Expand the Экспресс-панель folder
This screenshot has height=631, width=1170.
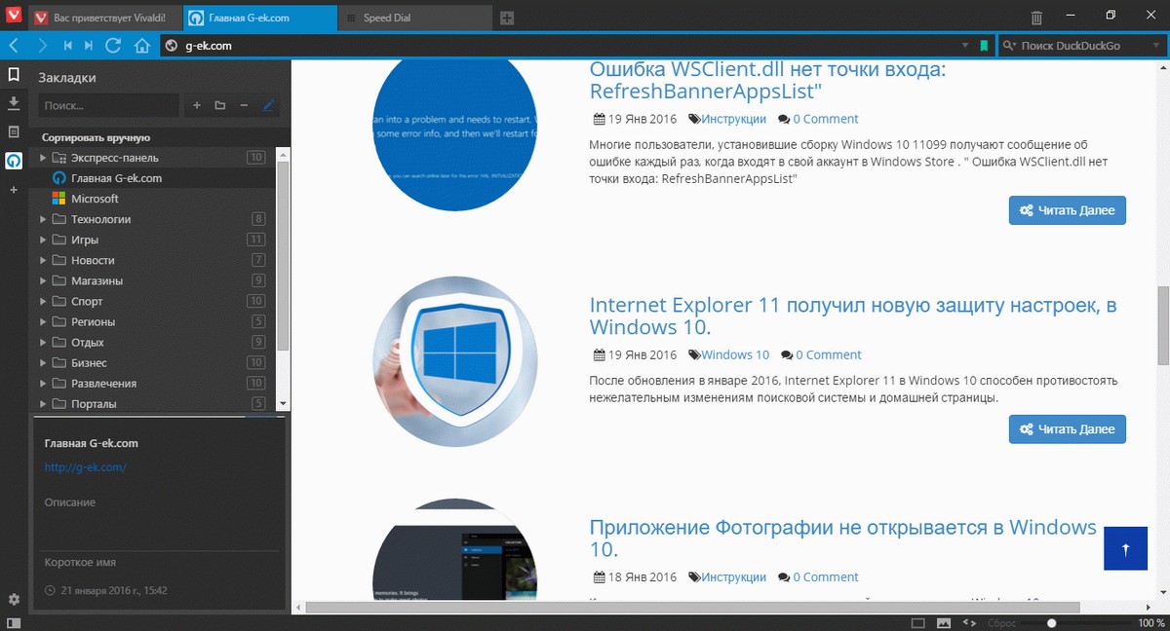point(43,158)
